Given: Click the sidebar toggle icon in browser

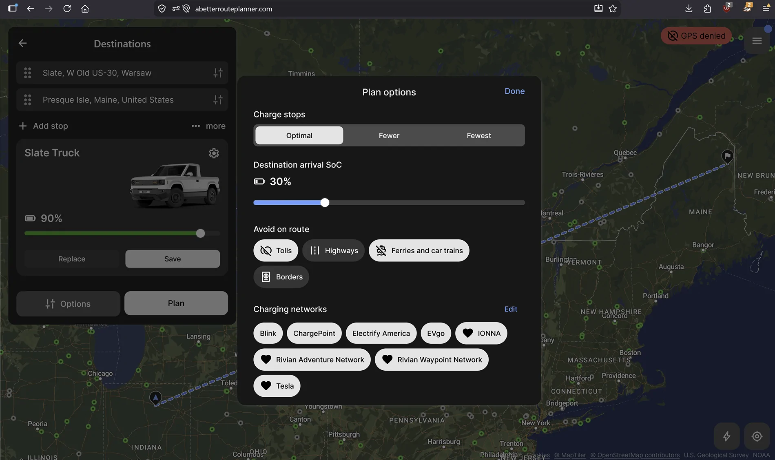Looking at the screenshot, I should click(13, 9).
